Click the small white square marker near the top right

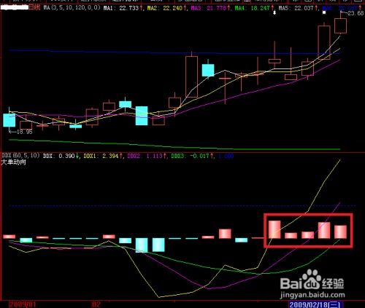(324, 12)
